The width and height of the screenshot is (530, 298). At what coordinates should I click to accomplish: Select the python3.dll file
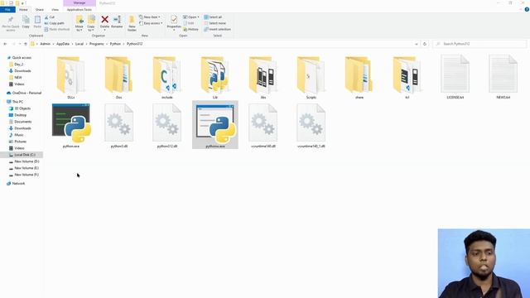[119, 125]
